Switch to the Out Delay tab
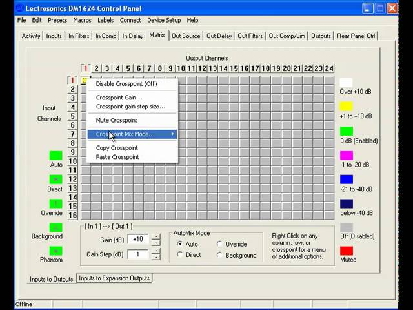The height and width of the screenshot is (310, 413). tap(219, 36)
